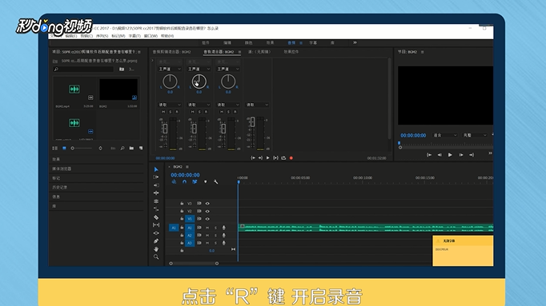
Task: Expand mixer effects and sends arrow
Action: (x=152, y=61)
